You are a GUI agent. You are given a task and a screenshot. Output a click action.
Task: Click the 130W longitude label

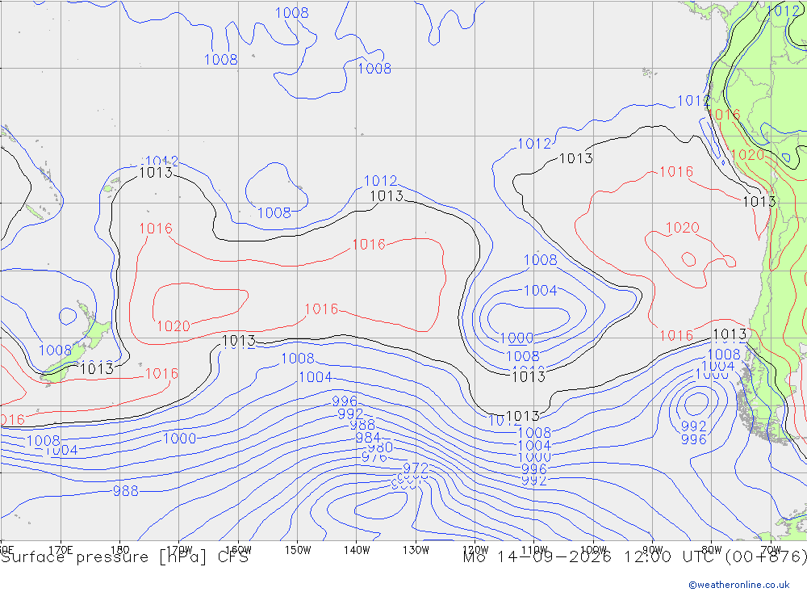point(416,550)
